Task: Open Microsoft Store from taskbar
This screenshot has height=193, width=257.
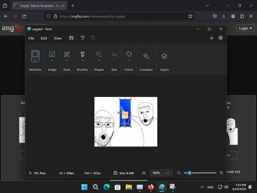Action: (117, 187)
